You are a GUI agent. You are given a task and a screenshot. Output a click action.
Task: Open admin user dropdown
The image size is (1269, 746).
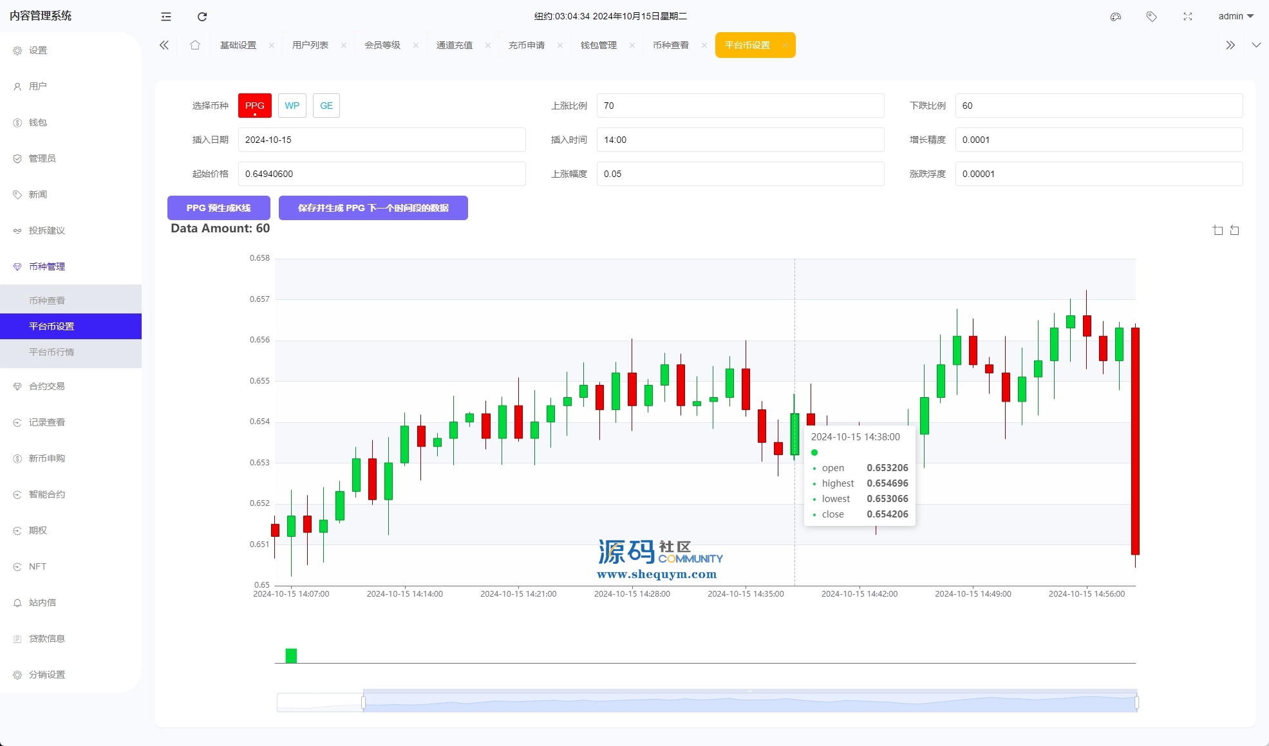click(1236, 17)
